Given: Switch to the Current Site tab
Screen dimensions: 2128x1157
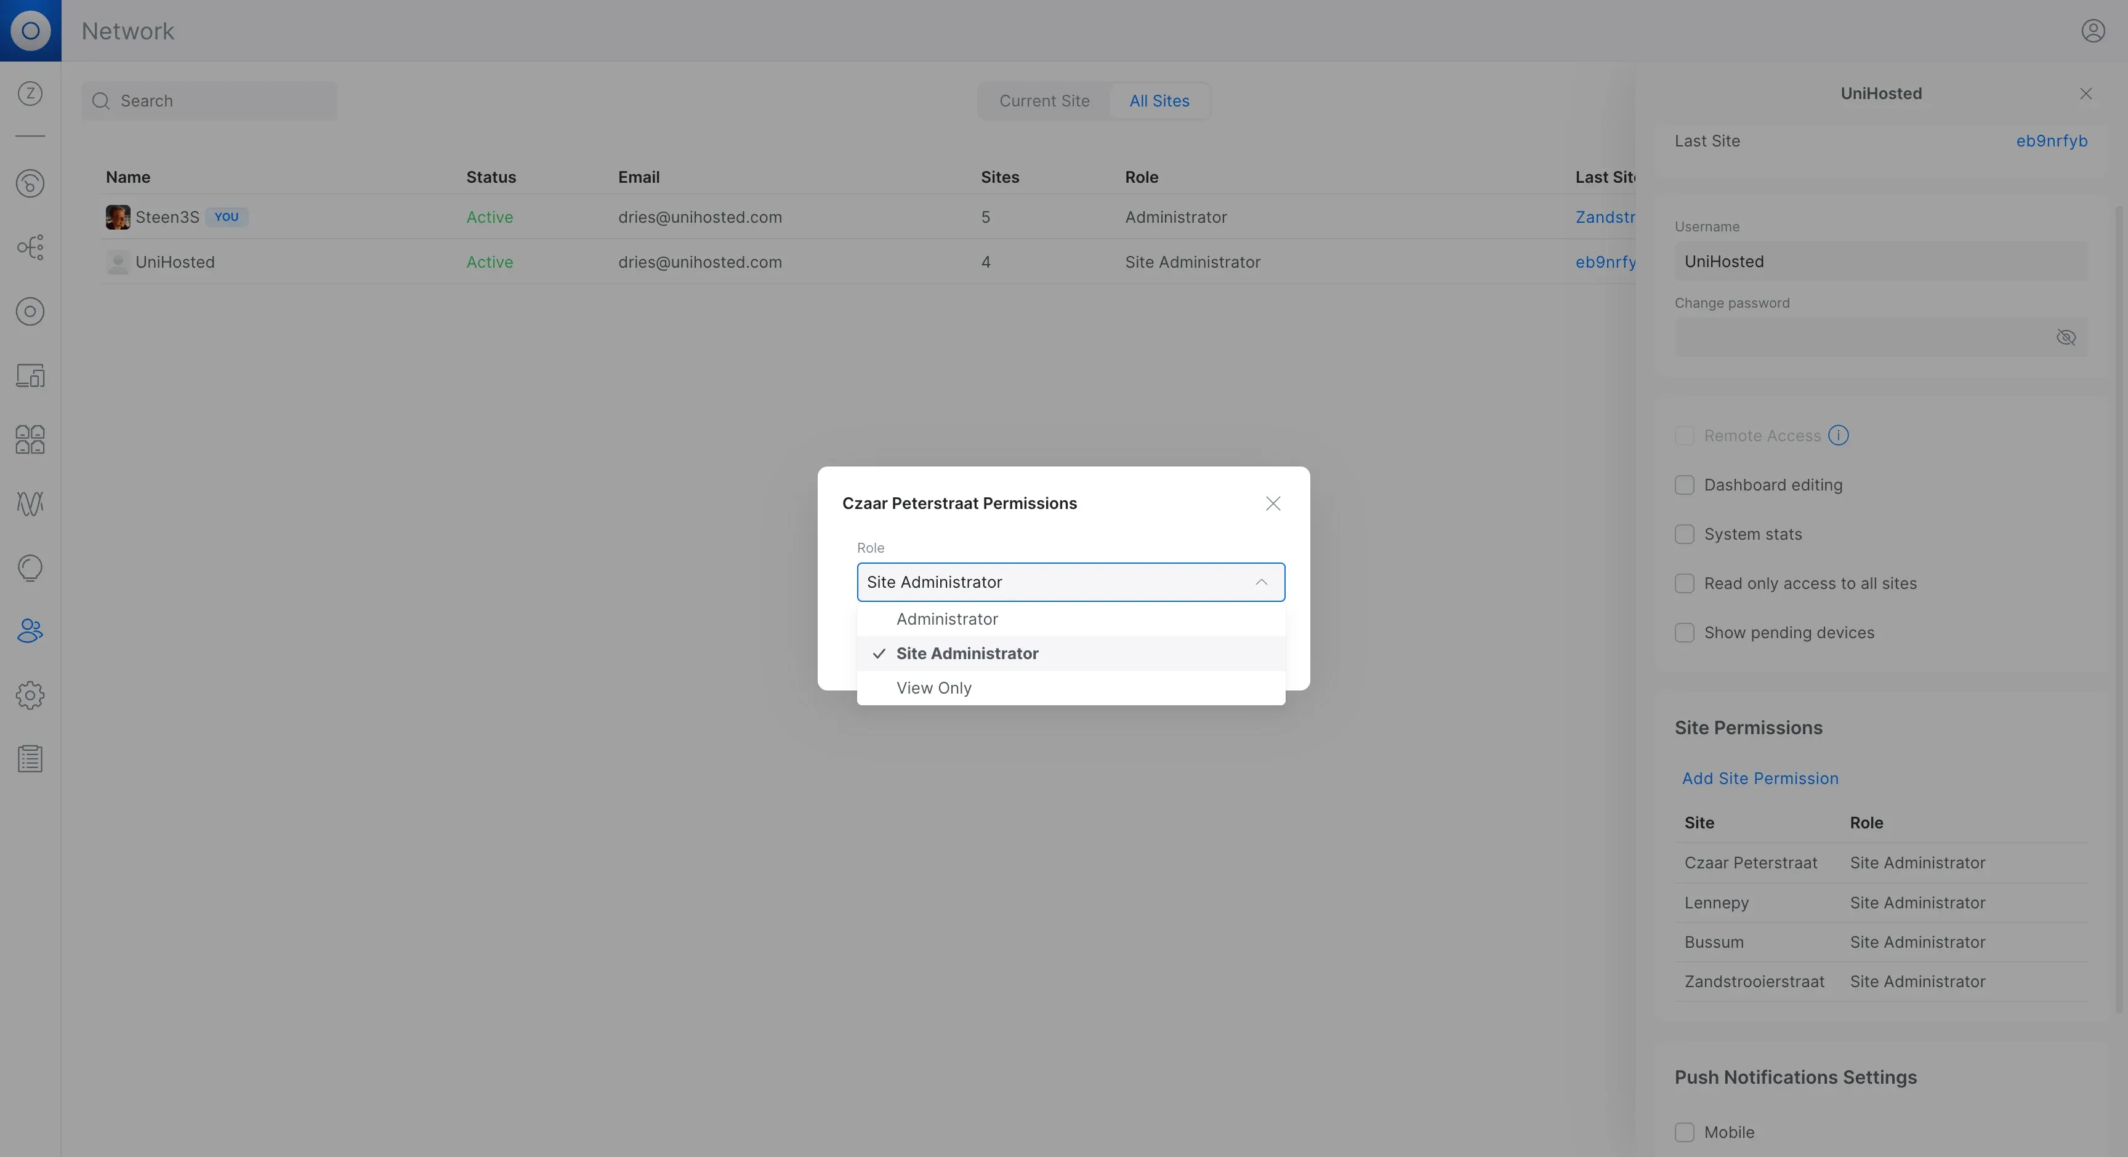Looking at the screenshot, I should [x=1044, y=101].
